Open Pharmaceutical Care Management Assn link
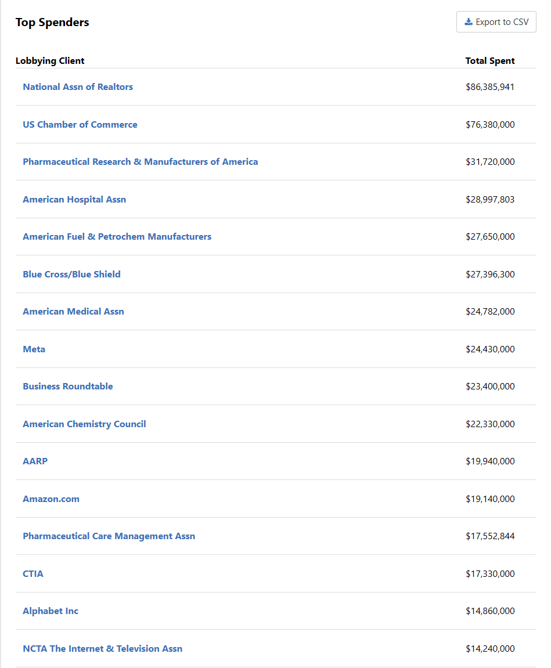 (x=109, y=536)
